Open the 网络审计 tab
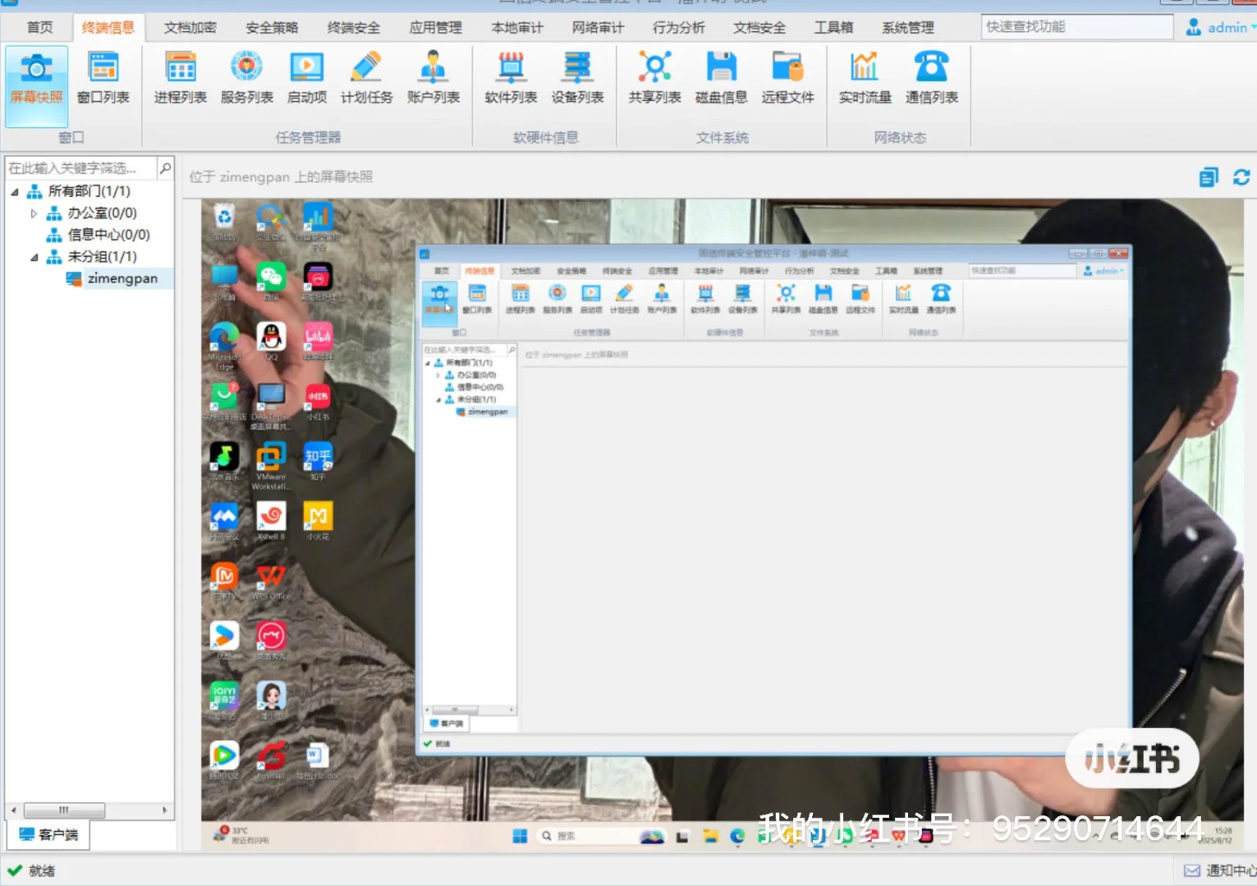This screenshot has width=1257, height=886. pos(598,27)
